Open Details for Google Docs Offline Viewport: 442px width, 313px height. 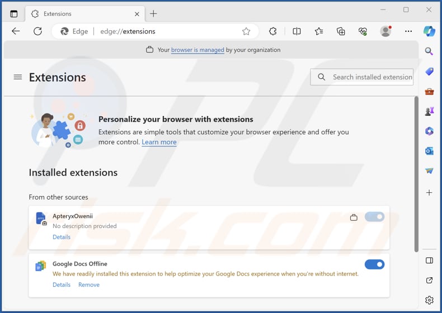tap(62, 284)
